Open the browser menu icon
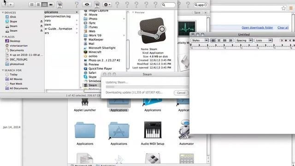This screenshot has height=166, width=295. (x=291, y=8)
